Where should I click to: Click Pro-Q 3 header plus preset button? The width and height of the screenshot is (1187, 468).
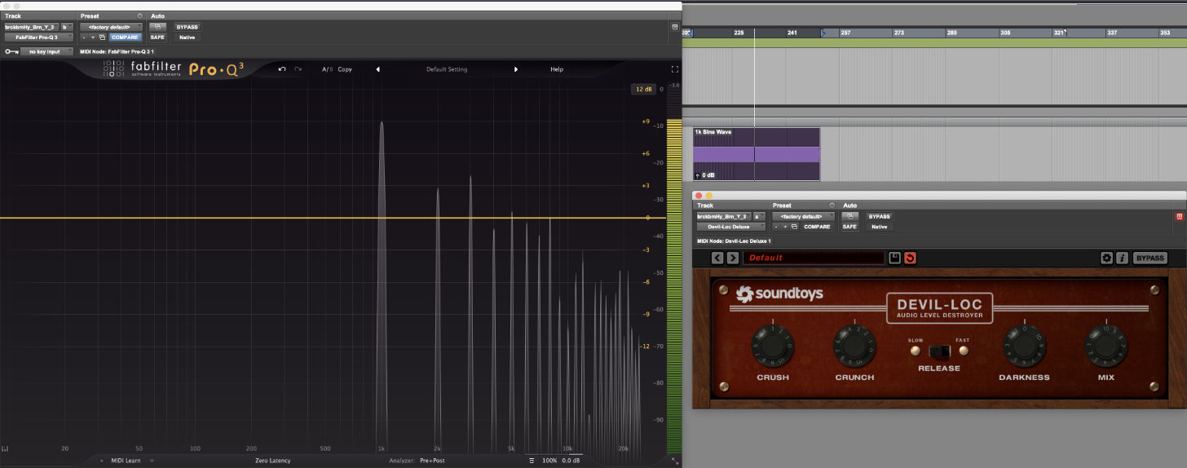[92, 38]
